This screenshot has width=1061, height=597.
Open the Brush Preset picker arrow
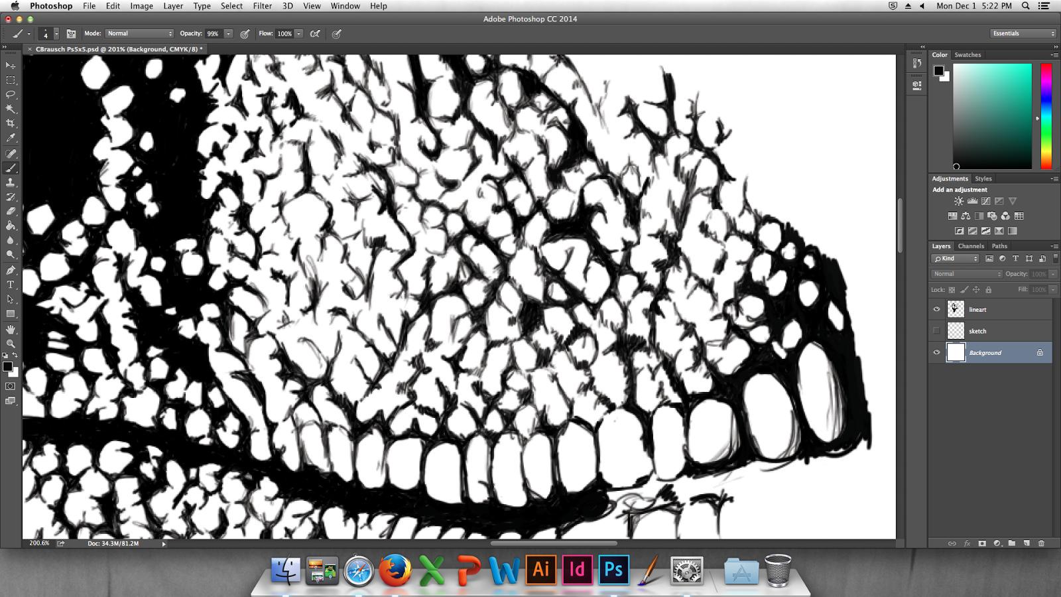56,34
